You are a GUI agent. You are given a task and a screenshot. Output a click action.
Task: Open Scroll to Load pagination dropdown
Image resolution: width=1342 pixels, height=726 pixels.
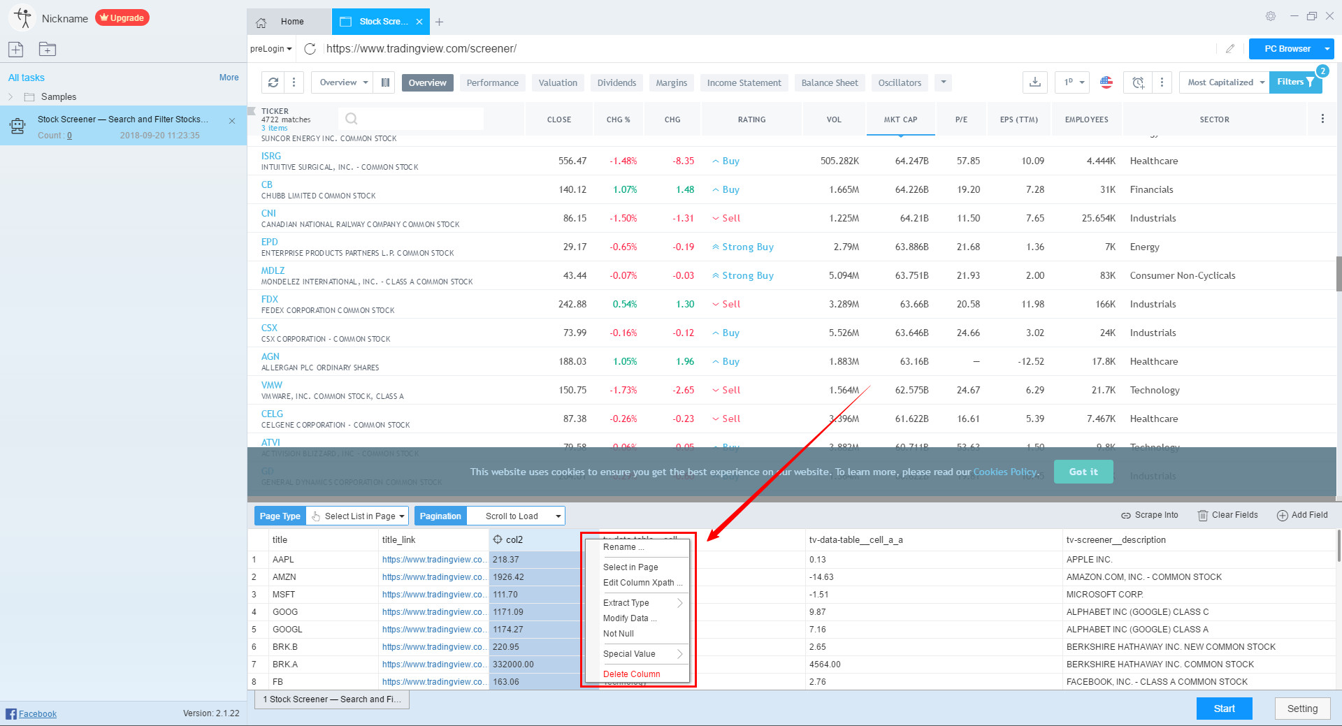[x=516, y=516]
